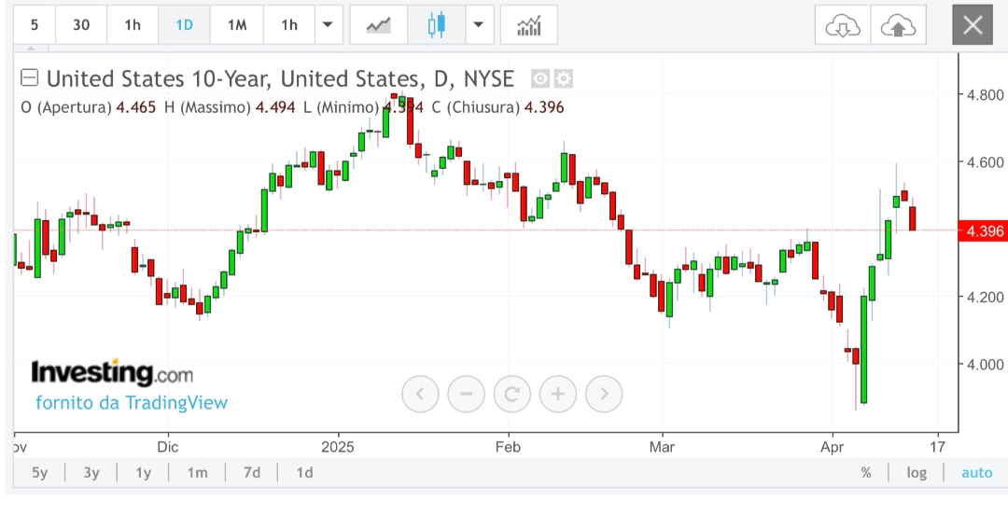Select the 1m date range
Viewport: 1008px width, 529px height.
tap(197, 473)
